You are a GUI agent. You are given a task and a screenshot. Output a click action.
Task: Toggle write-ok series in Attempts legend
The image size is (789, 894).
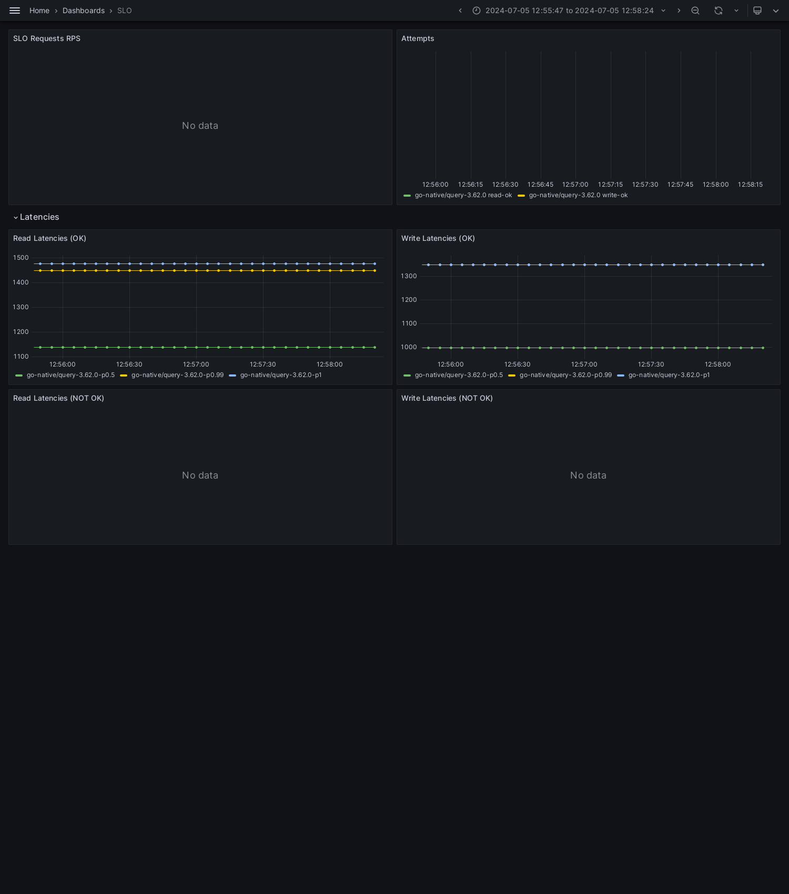click(578, 195)
